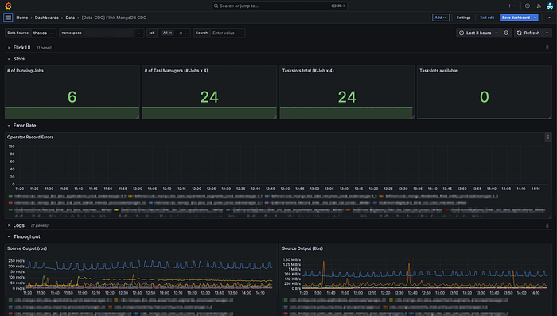
Task: Open the Last 3 hours time picker
Action: (x=478, y=33)
